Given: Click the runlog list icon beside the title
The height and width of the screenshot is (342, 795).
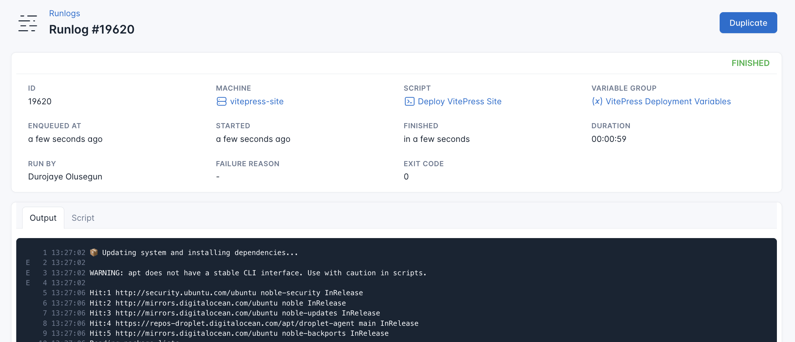Looking at the screenshot, I should (x=27, y=23).
